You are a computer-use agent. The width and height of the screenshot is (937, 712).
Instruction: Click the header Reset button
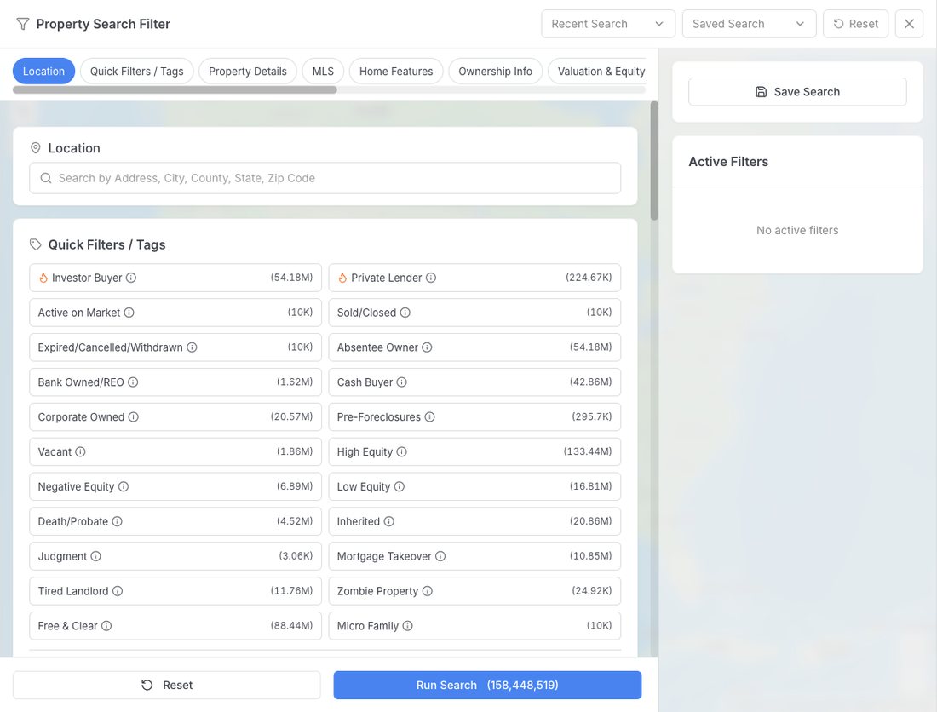point(855,24)
